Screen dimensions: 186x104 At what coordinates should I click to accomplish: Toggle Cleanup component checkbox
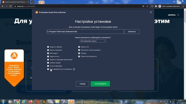click(79, 53)
